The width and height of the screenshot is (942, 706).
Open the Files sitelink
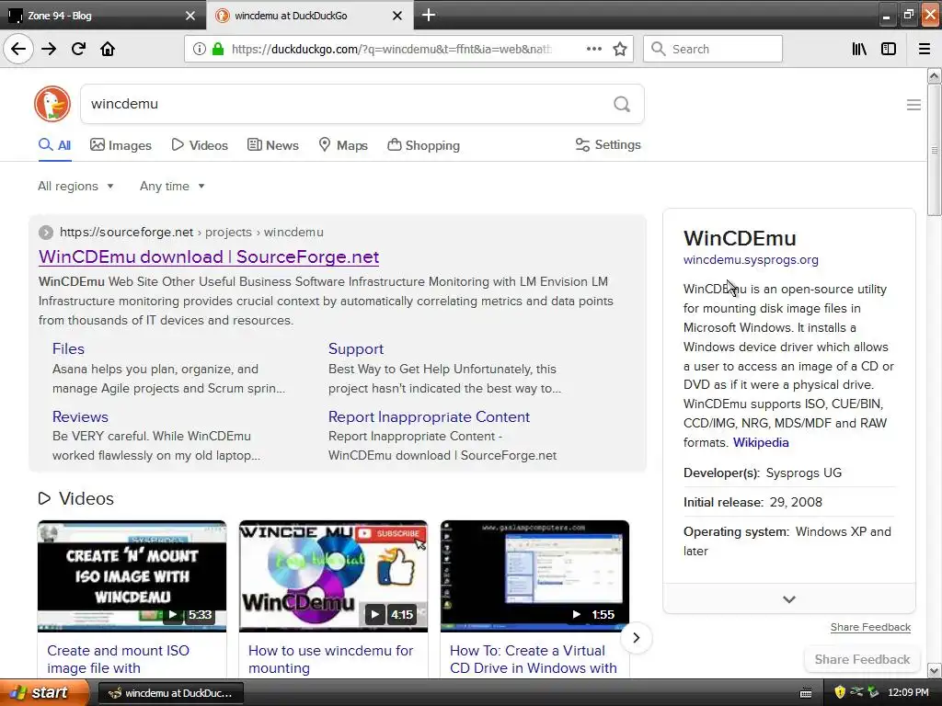point(68,348)
